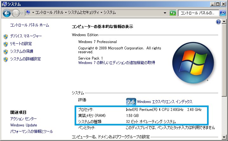Click shield icon beside システムの詳細設定
228x141 pixels.
[x=6, y=60]
